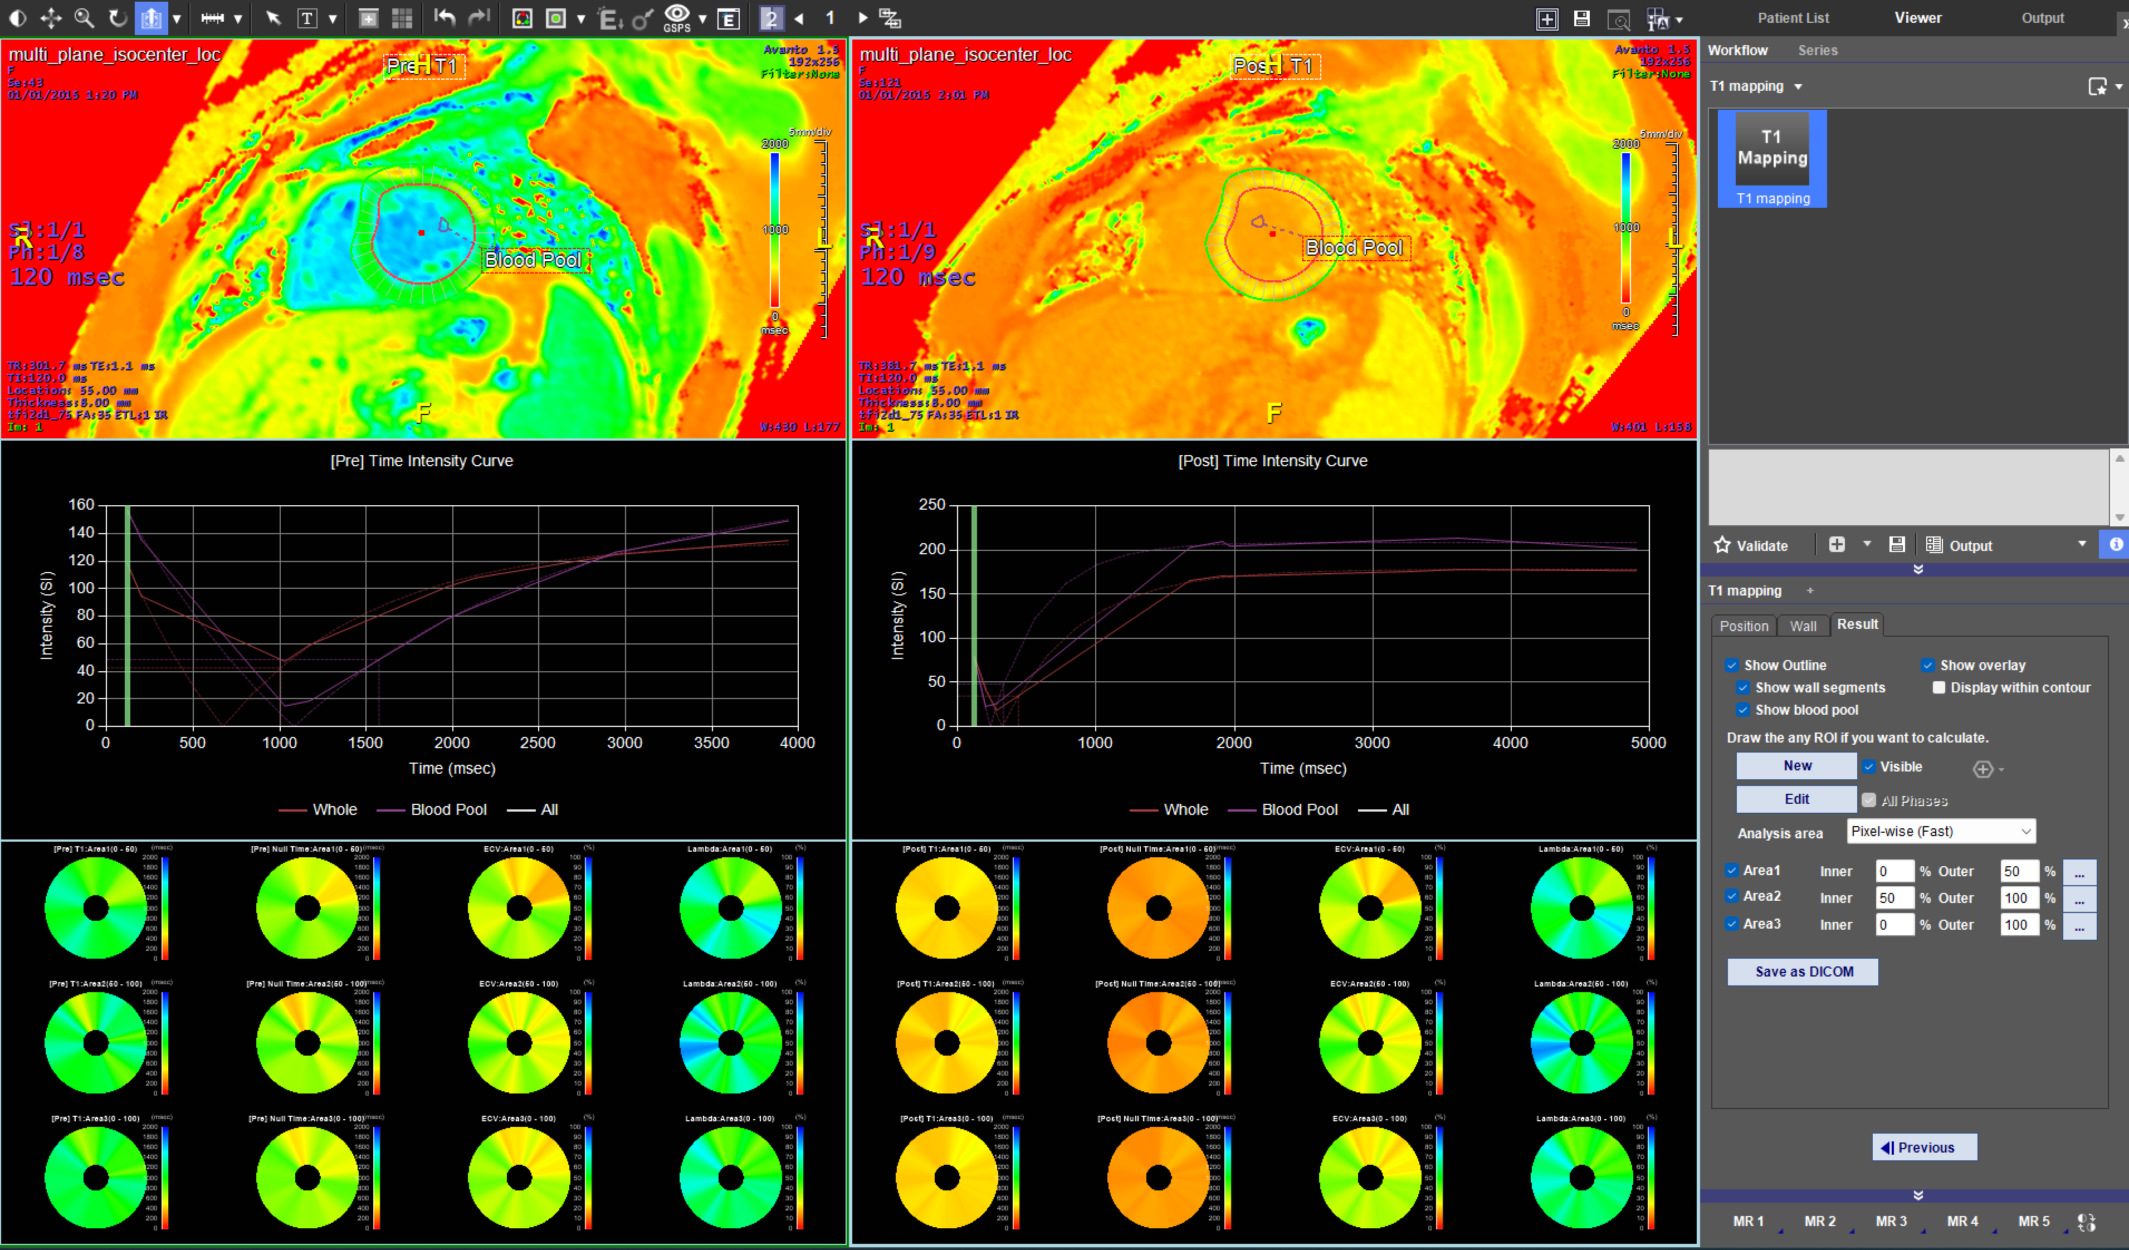Select the ruler measurement tool
This screenshot has height=1250, width=2129.
click(x=213, y=18)
